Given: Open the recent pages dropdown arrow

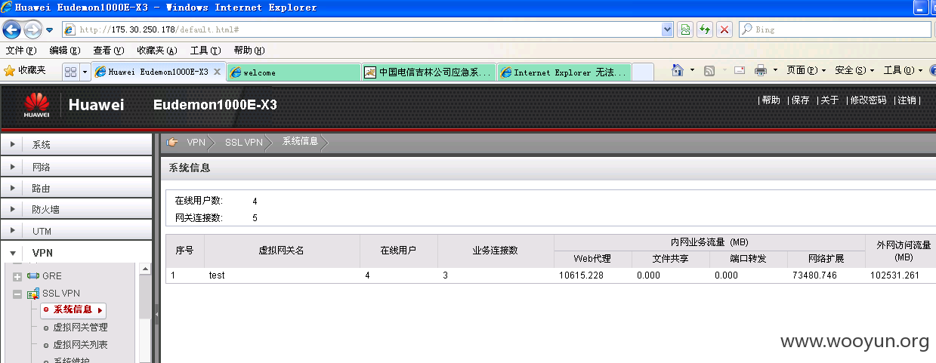Looking at the screenshot, I should (49, 30).
